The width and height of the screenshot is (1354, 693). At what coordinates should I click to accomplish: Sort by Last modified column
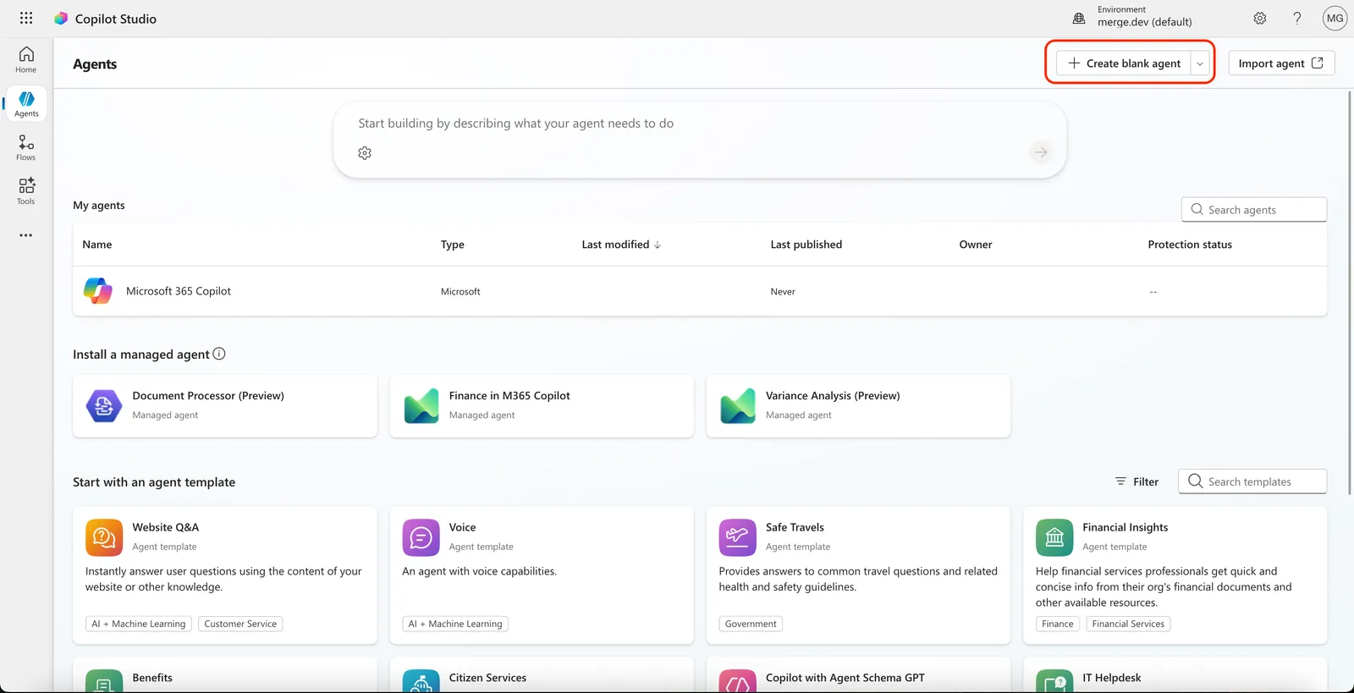(621, 245)
